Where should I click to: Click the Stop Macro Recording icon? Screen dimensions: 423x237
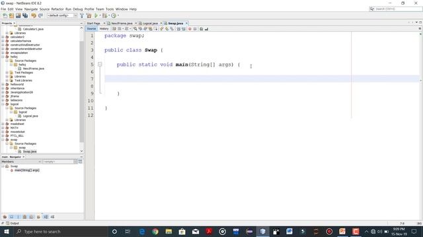coord(195,29)
